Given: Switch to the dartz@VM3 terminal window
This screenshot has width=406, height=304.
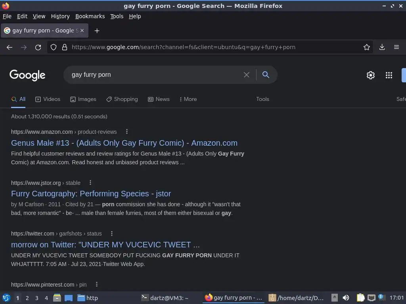Looking at the screenshot, I should point(165,298).
